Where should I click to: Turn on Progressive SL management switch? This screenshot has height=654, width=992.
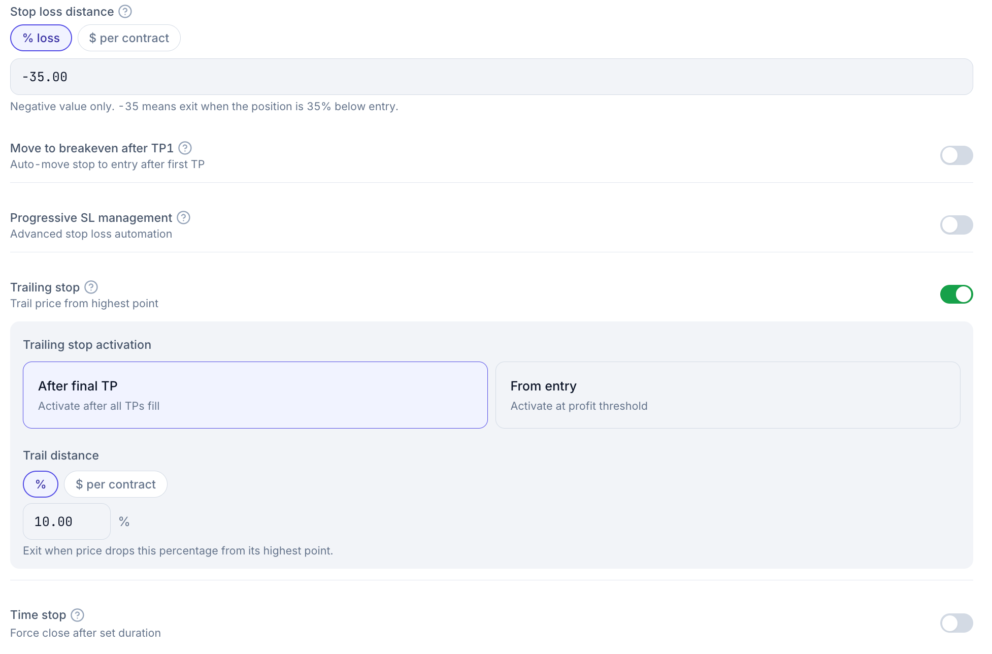956,225
